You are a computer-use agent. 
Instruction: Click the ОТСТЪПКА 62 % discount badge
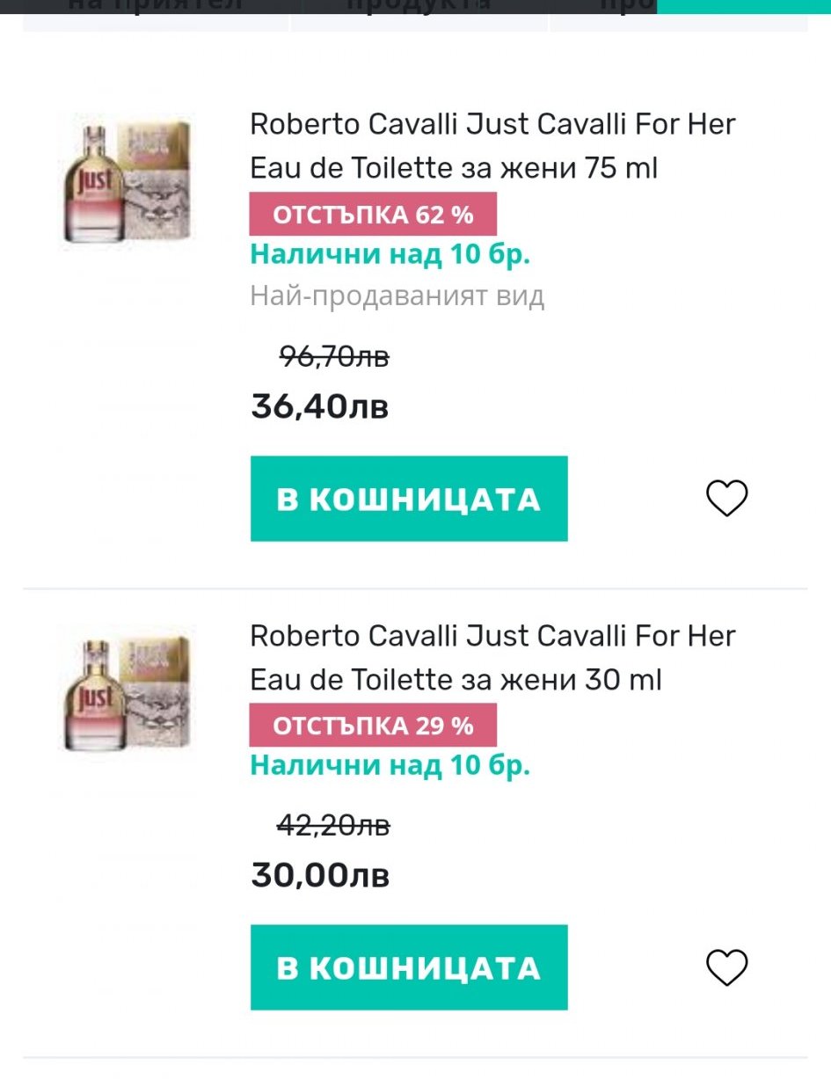tap(373, 215)
